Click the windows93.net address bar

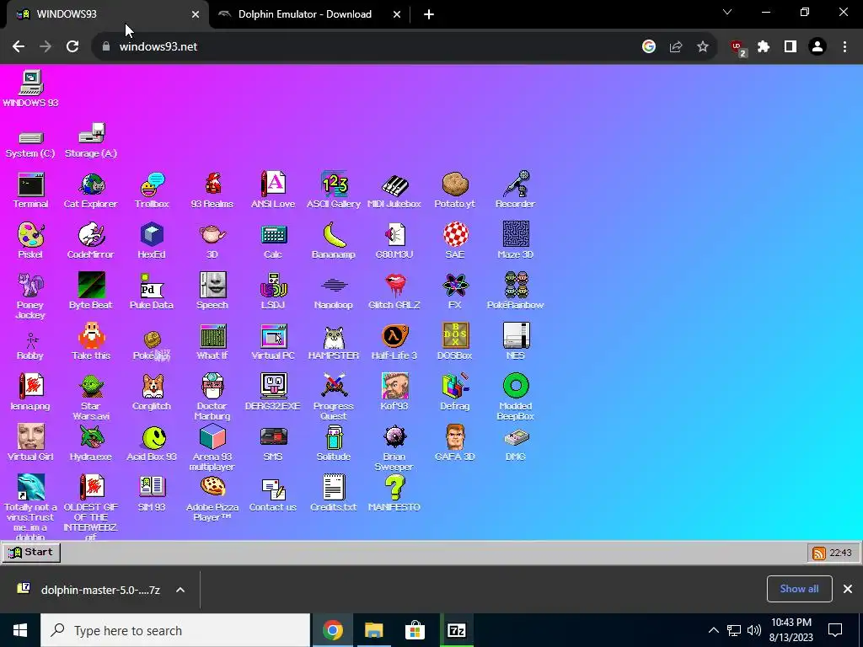(x=369, y=47)
